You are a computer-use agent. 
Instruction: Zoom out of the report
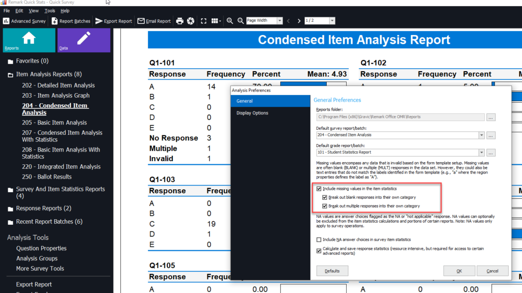coord(241,21)
